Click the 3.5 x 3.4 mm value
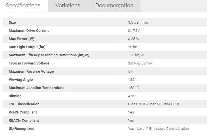 click(139, 22)
